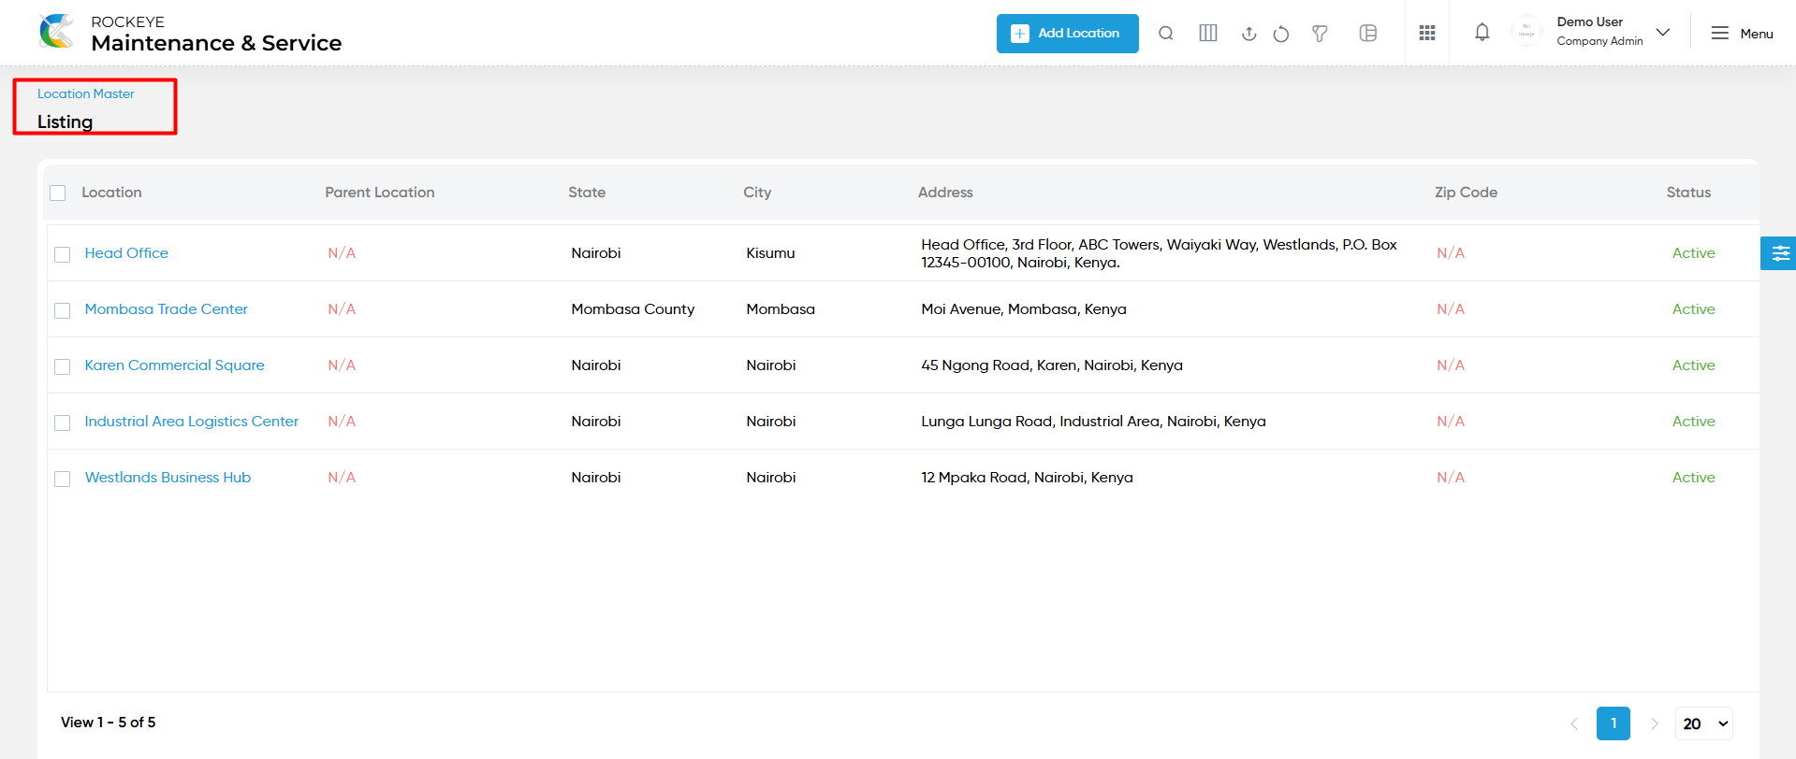
Task: Open the side settings sliders panel
Action: tap(1779, 253)
